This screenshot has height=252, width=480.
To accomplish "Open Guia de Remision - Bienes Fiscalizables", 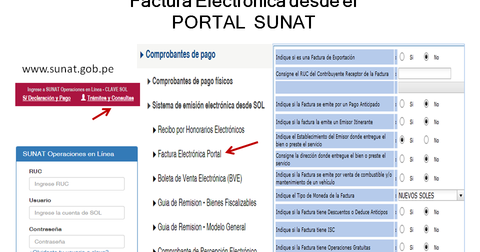I will [x=204, y=202].
